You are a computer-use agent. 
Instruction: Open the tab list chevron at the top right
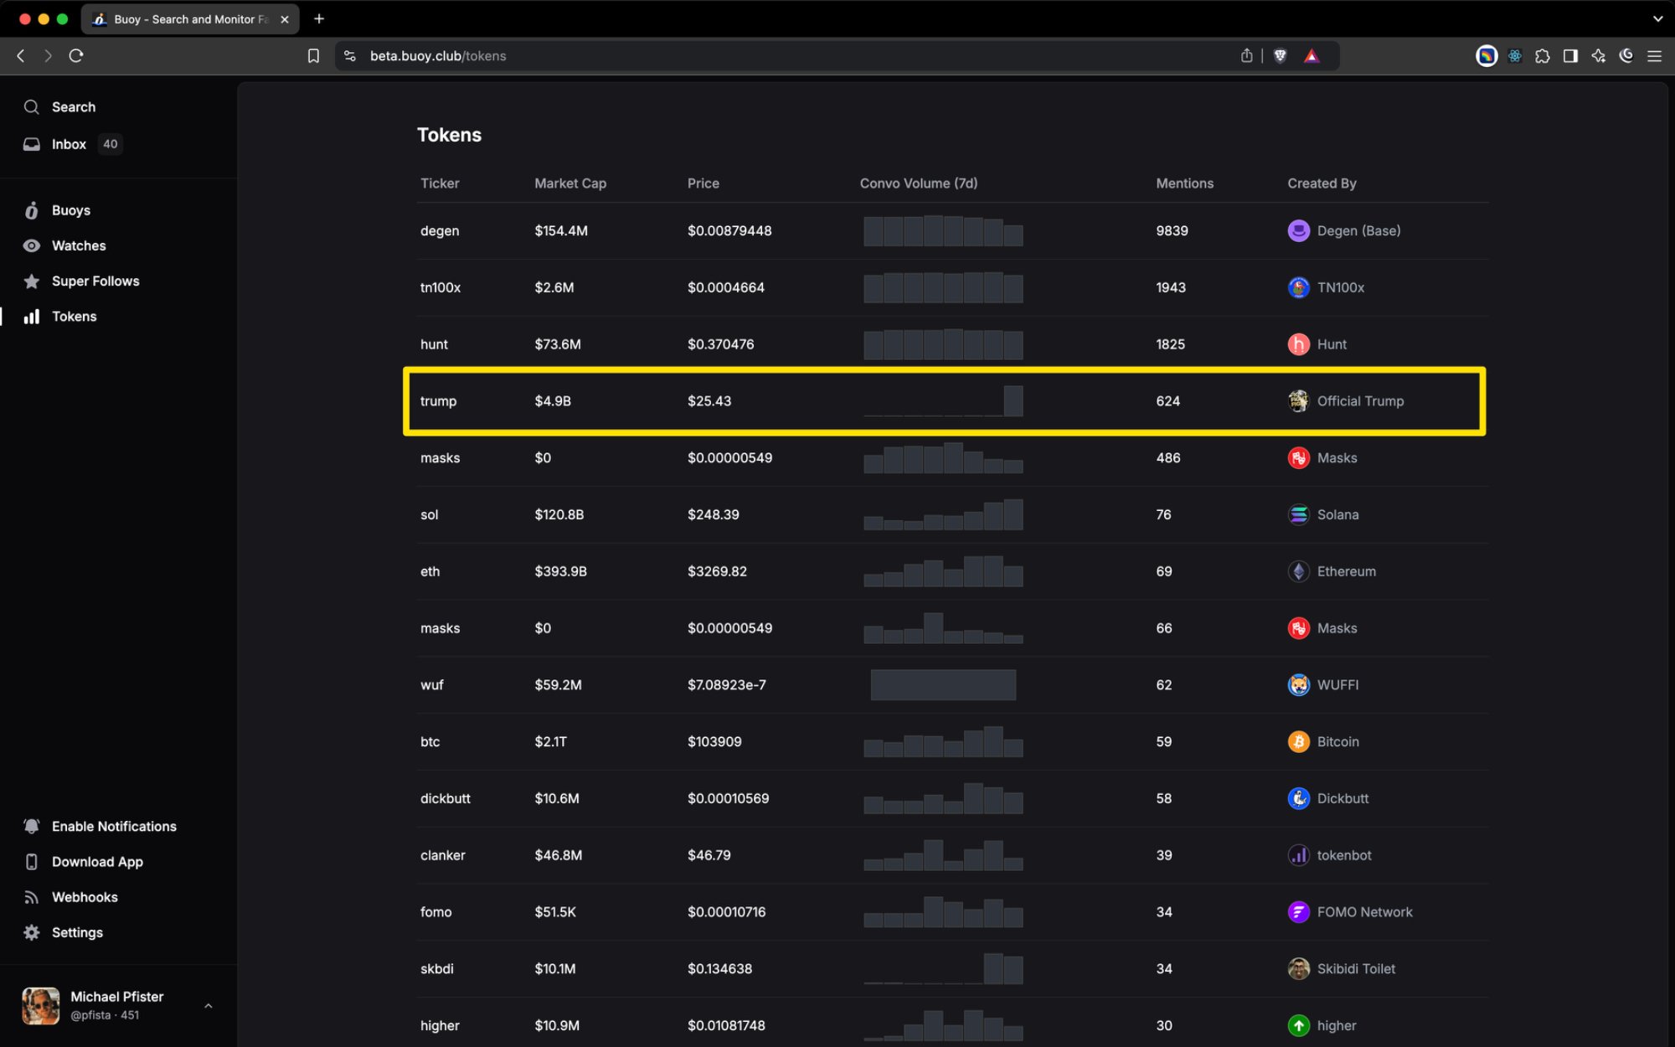pyautogui.click(x=1657, y=18)
